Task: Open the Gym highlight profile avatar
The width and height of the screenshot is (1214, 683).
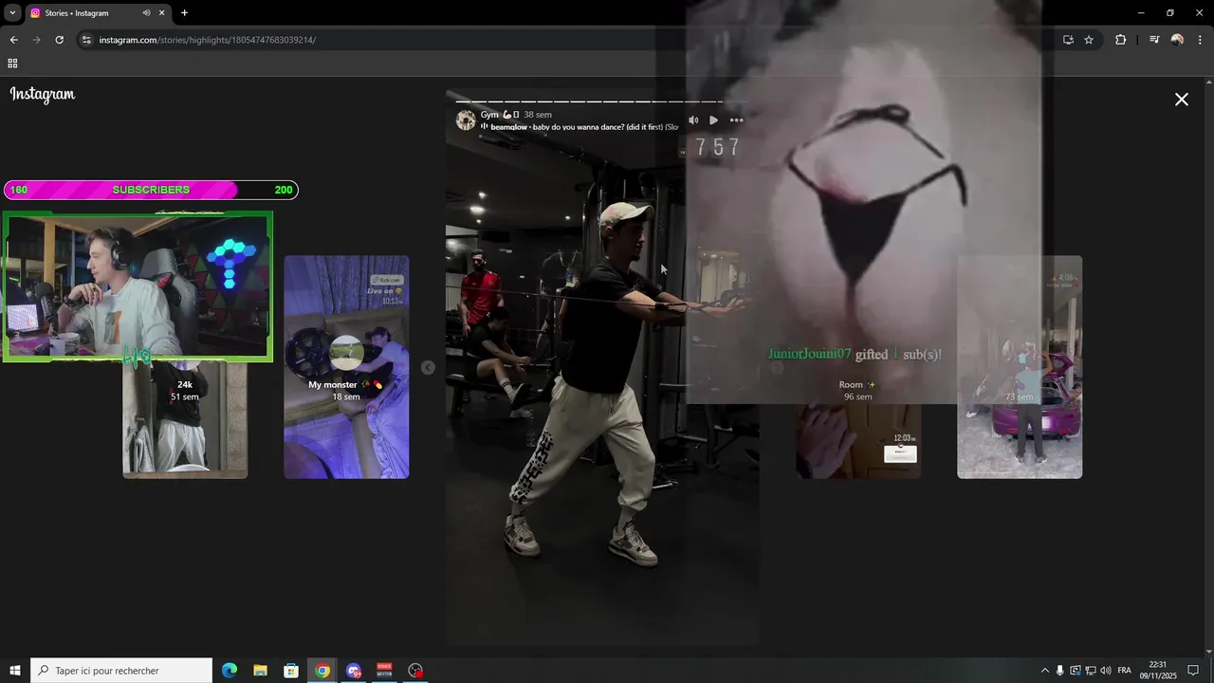Action: [x=466, y=120]
